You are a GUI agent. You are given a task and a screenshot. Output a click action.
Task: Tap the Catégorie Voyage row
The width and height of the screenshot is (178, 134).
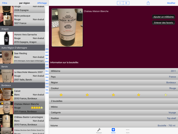tap(114, 113)
